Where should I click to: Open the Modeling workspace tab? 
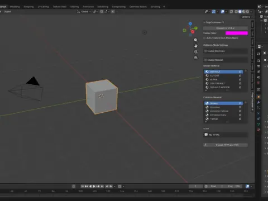point(15,7)
